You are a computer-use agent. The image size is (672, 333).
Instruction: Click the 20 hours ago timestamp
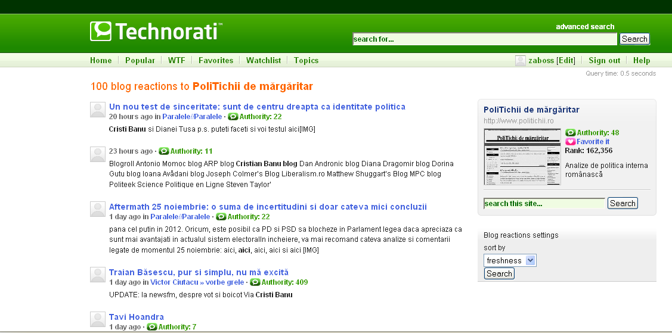point(131,116)
